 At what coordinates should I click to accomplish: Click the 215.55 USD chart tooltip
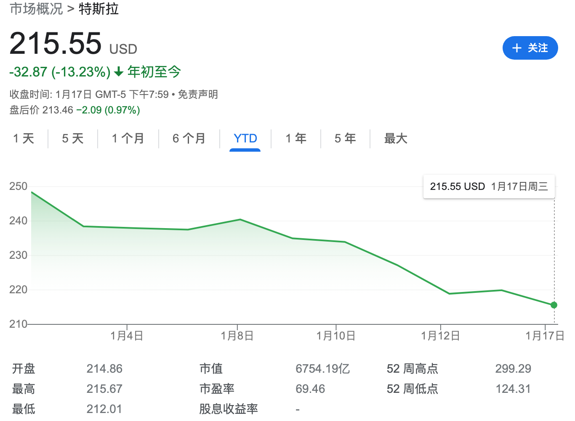[489, 187]
